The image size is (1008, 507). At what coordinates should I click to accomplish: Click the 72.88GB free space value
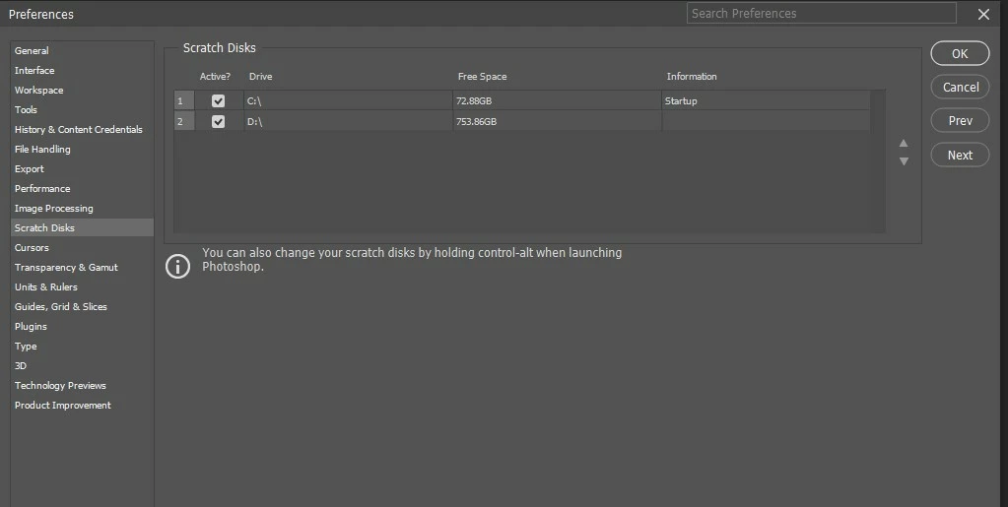click(474, 100)
